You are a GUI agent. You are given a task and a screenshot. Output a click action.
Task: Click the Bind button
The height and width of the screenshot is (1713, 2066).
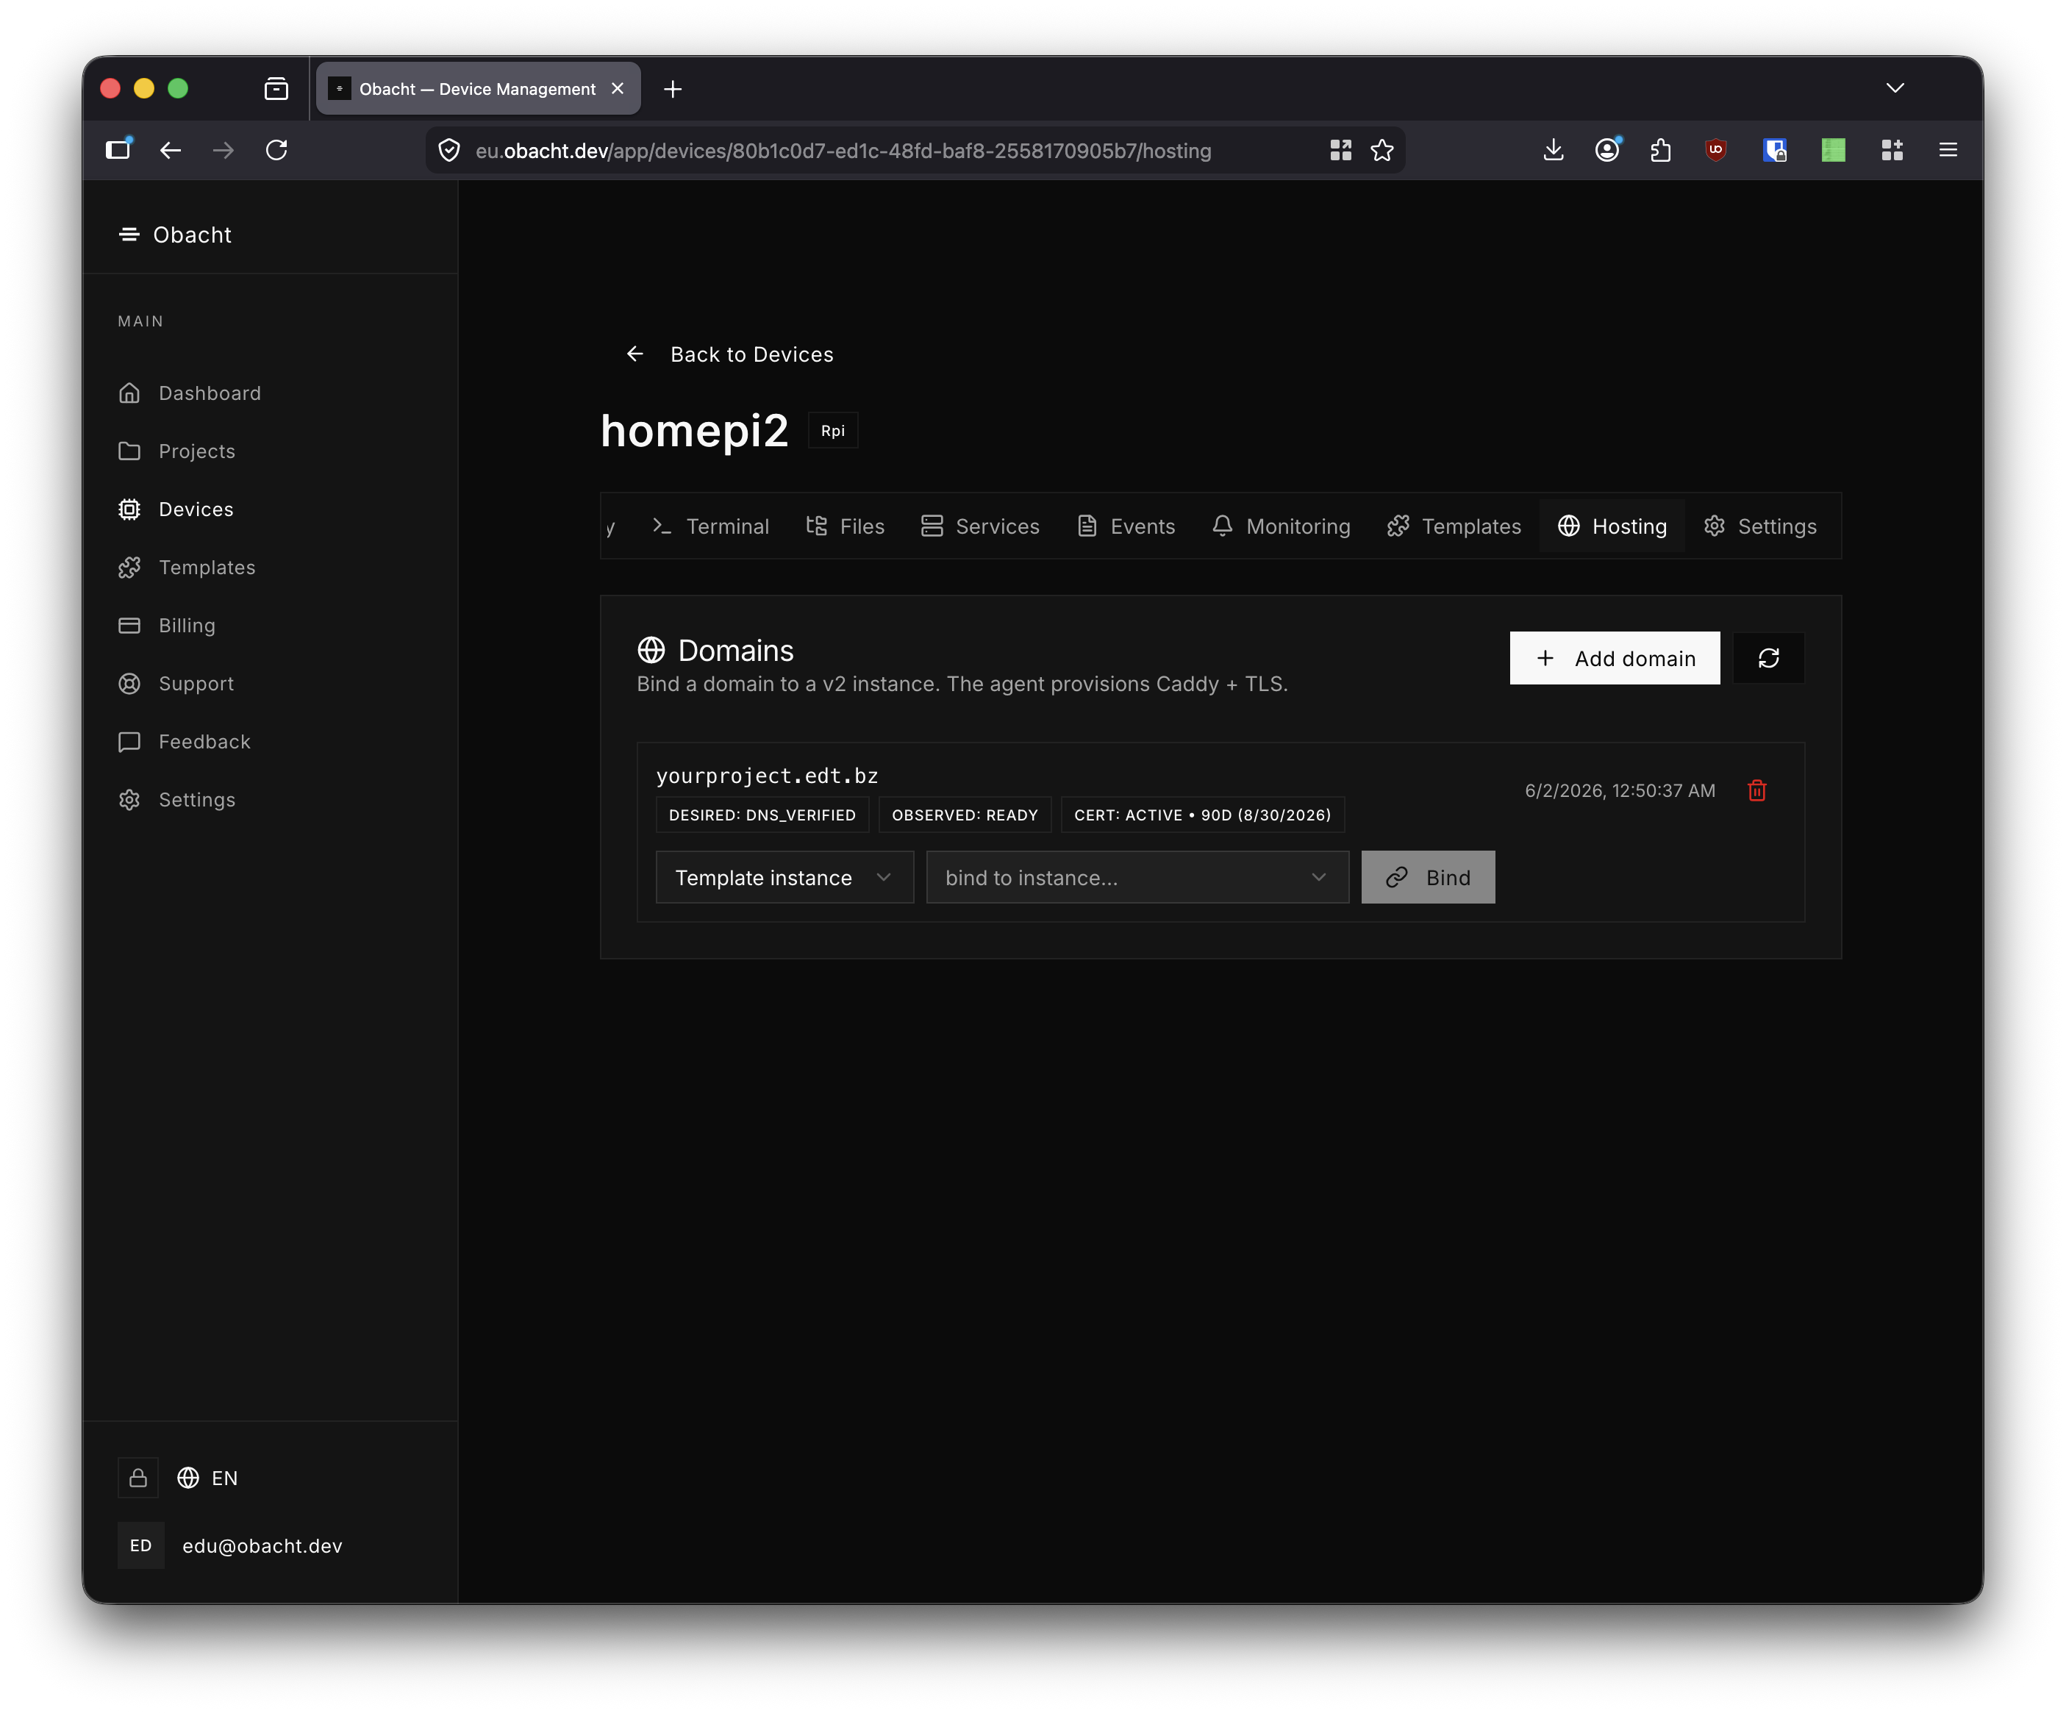(1428, 878)
